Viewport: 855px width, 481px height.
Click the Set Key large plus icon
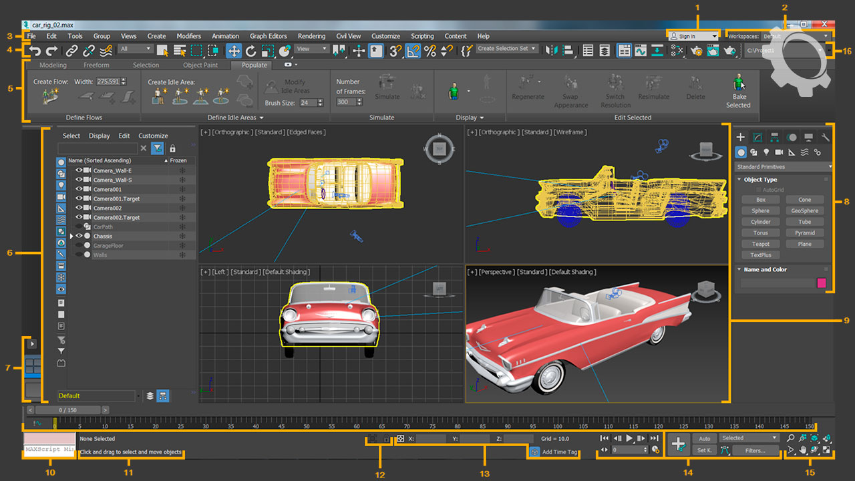[x=679, y=444]
